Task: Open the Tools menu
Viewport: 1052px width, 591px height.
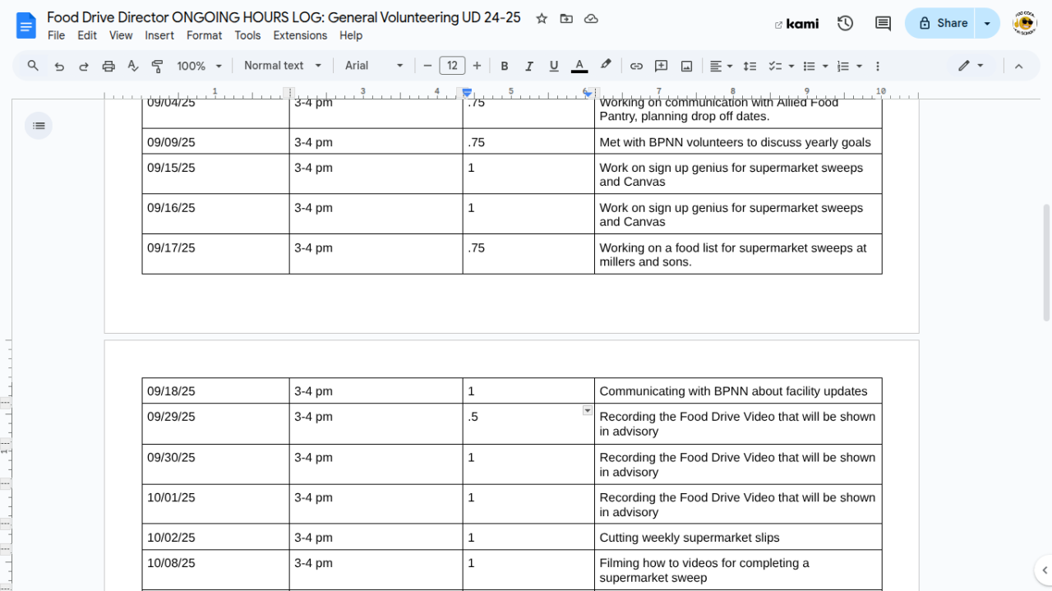Action: coord(247,35)
